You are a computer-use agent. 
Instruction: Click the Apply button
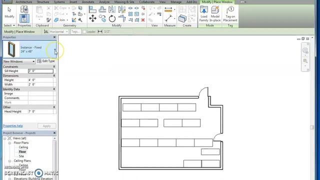(x=46, y=126)
